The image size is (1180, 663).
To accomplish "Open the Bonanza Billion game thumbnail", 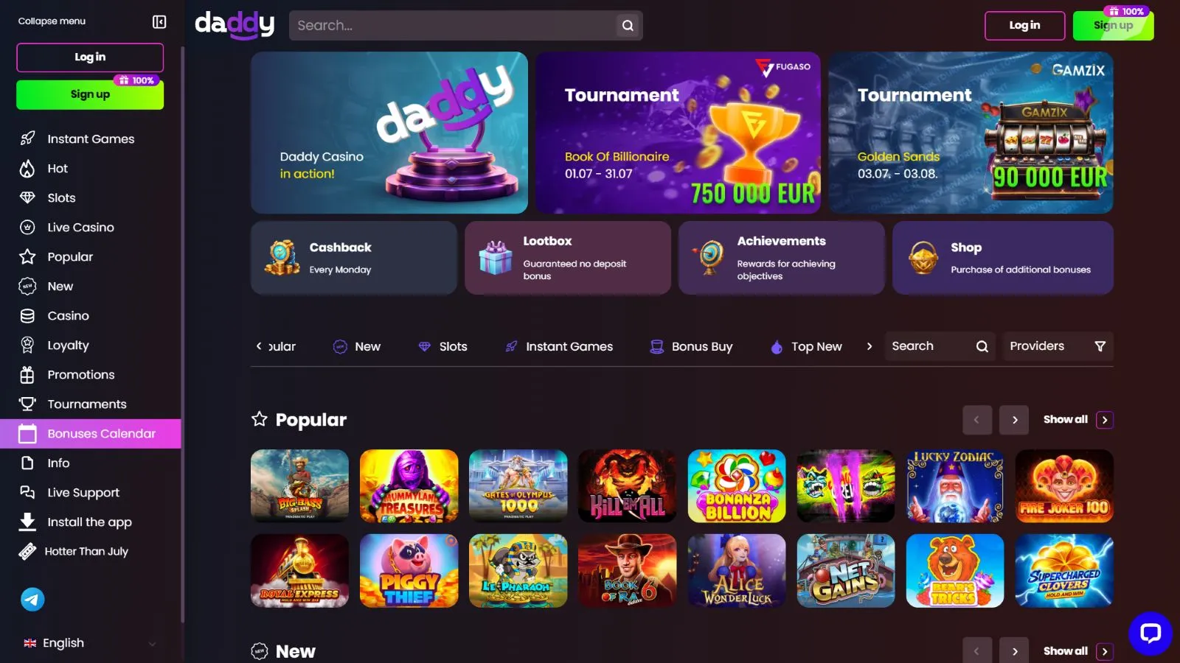I will coord(737,486).
